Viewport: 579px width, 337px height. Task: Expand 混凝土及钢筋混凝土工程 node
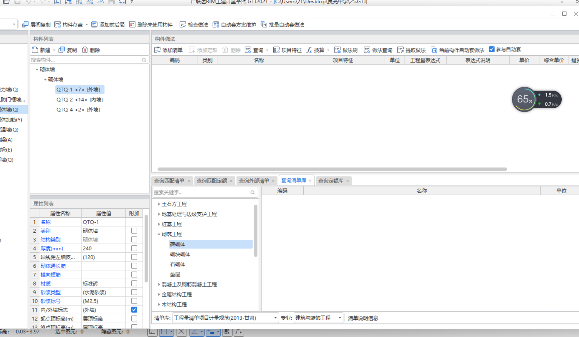[x=159, y=284]
